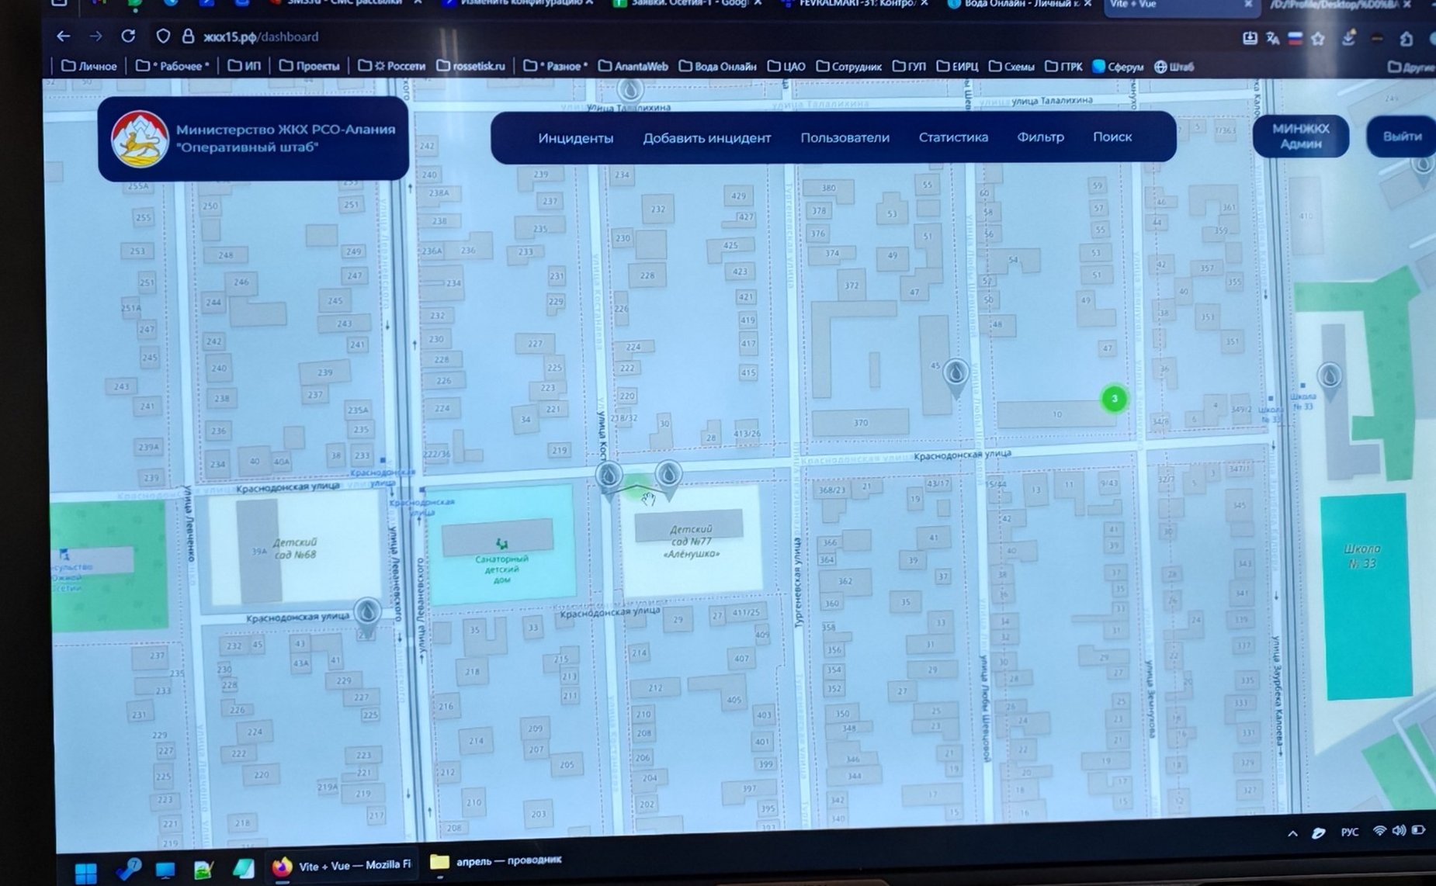This screenshot has width=1436, height=886.
Task: Click Добавить инцидент in the navigation bar
Action: [706, 138]
